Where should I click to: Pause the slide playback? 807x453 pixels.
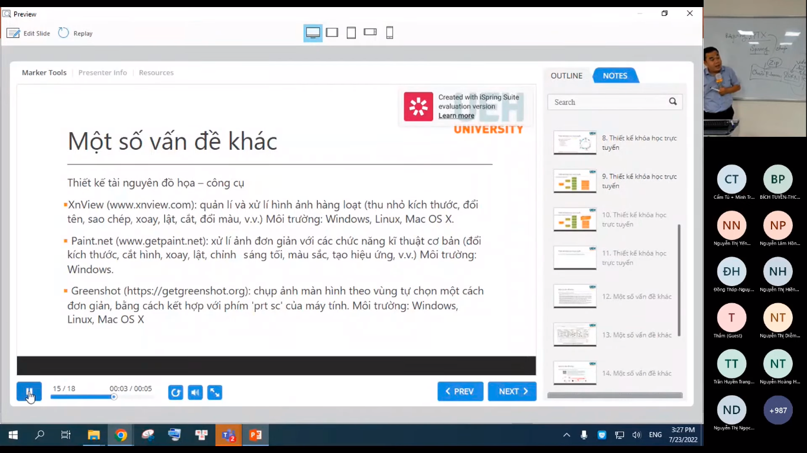[29, 392]
